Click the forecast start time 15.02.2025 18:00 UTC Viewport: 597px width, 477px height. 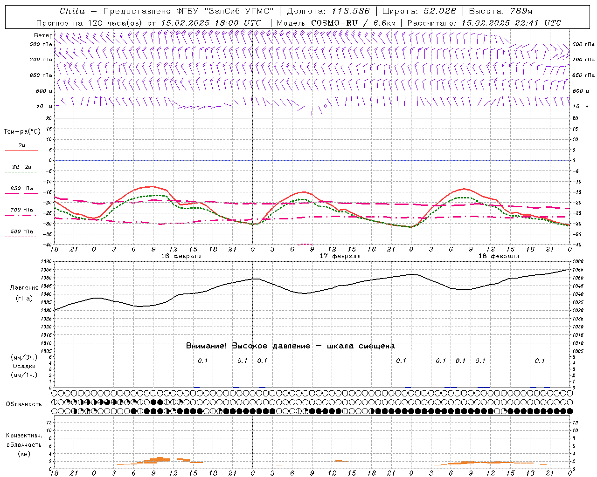(211, 23)
